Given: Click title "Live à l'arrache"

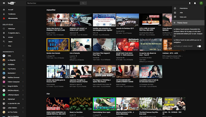Looking at the screenshot, I should pos(75,53).
